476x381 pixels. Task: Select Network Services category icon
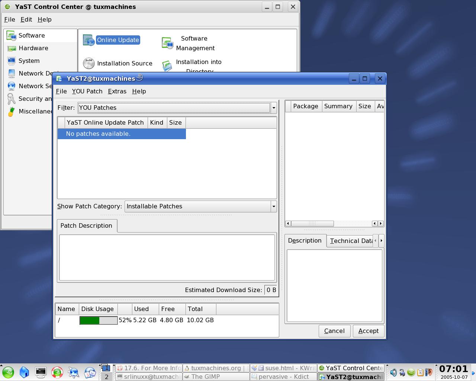click(x=12, y=86)
